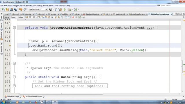
Task: Switch to the build-impl.xml tab
Action: click(x=120, y=14)
